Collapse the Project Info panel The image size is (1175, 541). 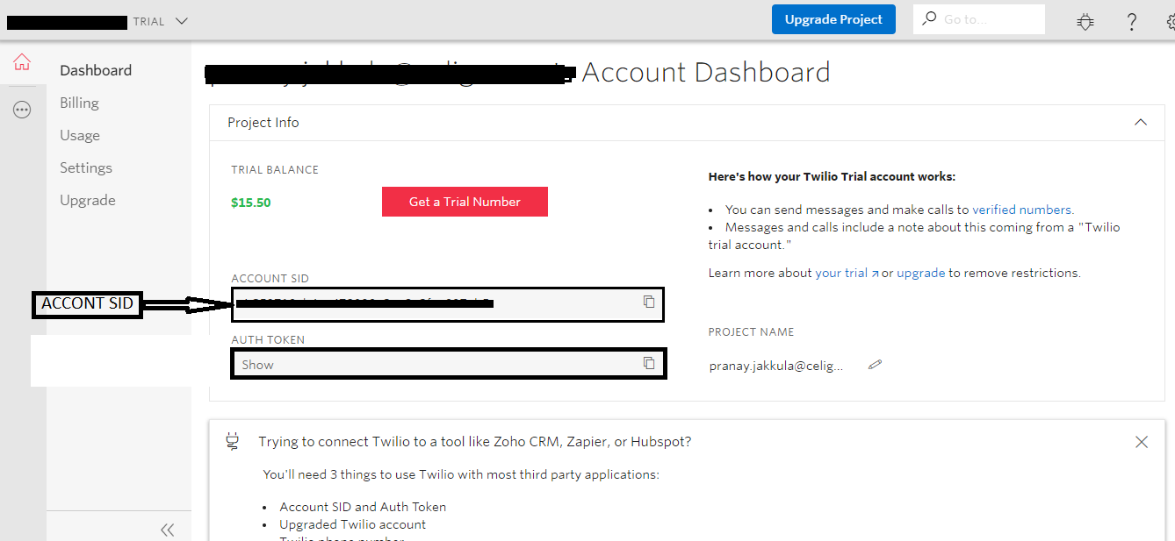click(x=1141, y=123)
